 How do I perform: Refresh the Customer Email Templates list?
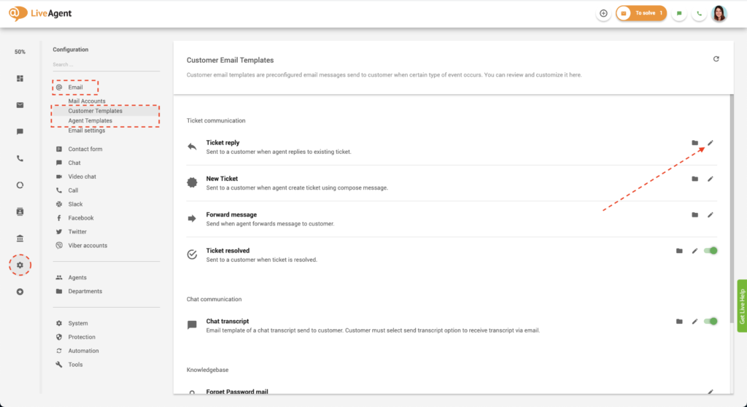pos(716,59)
